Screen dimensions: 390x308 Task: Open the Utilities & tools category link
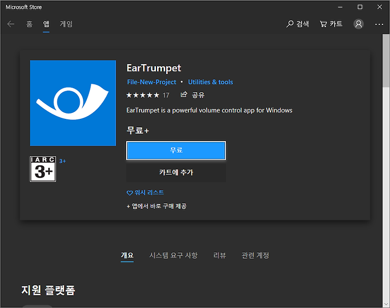pyautogui.click(x=210, y=82)
